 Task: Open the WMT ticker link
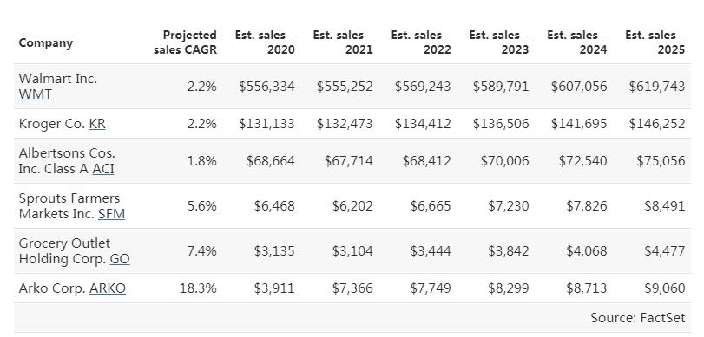(35, 94)
